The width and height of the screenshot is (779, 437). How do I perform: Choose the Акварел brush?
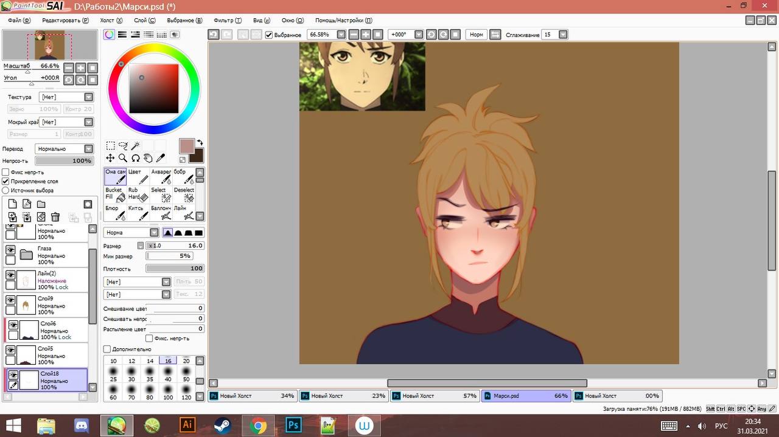[x=161, y=176]
